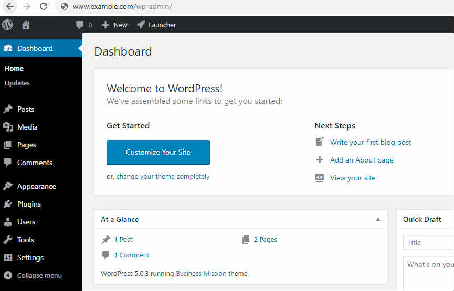Screen dimensions: 454x291
Task: Open the Tools menu
Action: point(26,240)
